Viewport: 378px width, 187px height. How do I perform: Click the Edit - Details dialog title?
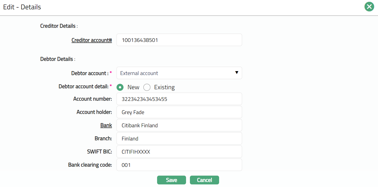[22, 7]
